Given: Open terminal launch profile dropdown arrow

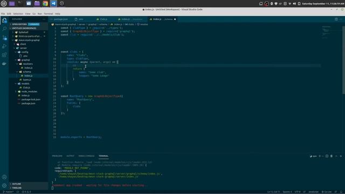Looking at the screenshot, I should pyautogui.click(x=322, y=156).
